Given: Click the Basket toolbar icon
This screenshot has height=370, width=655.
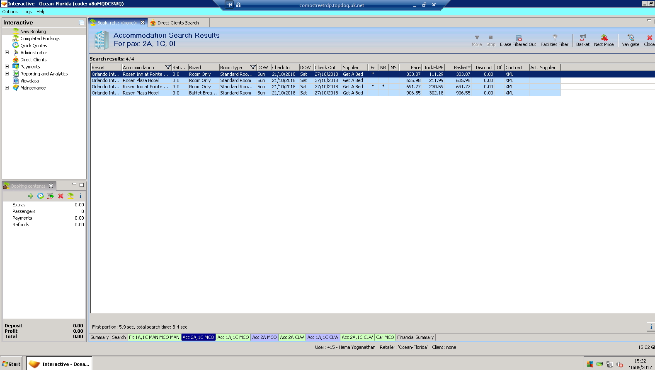Looking at the screenshot, I should click(582, 38).
